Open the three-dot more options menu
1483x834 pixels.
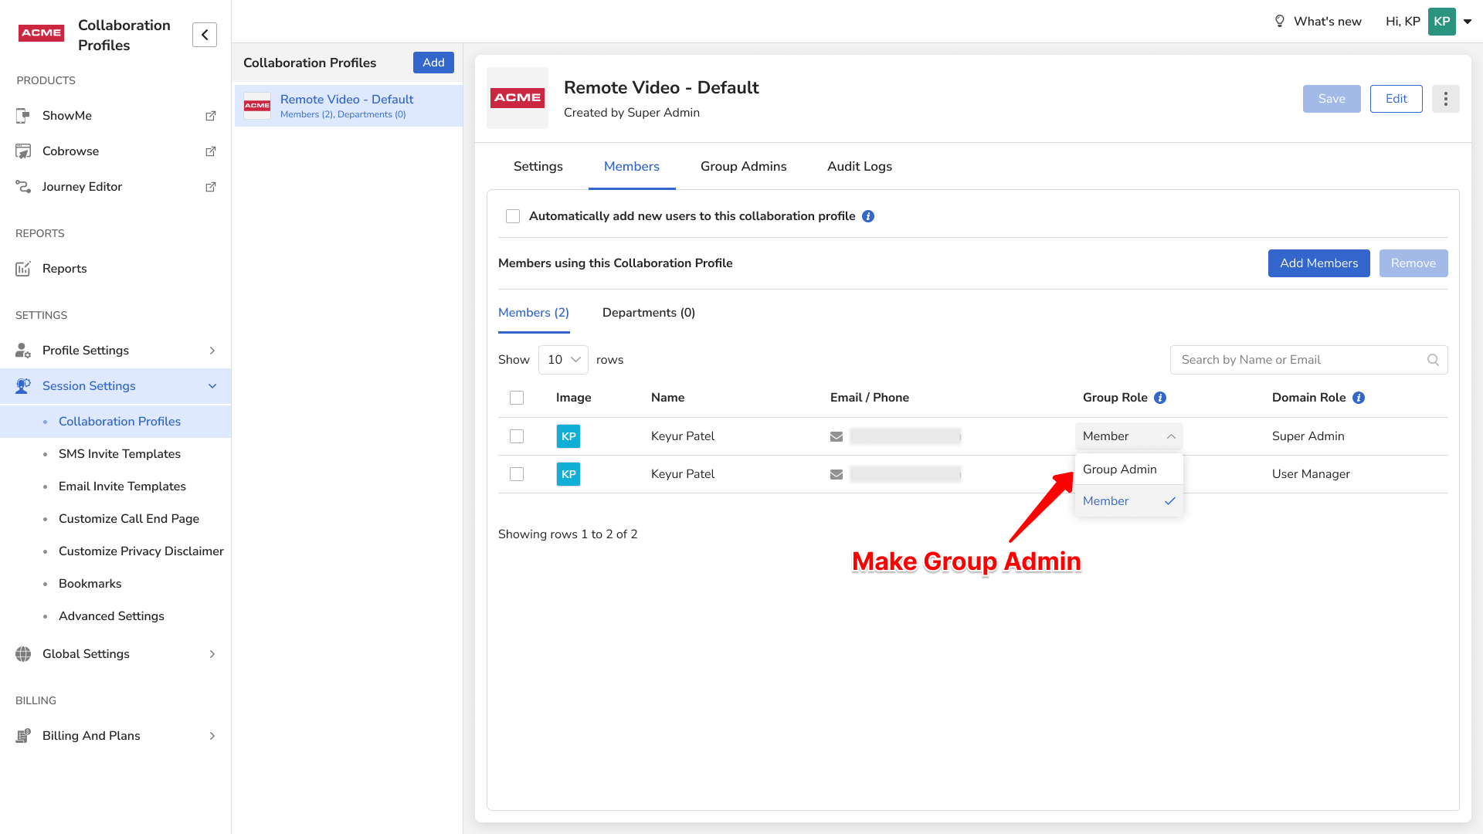(x=1445, y=99)
